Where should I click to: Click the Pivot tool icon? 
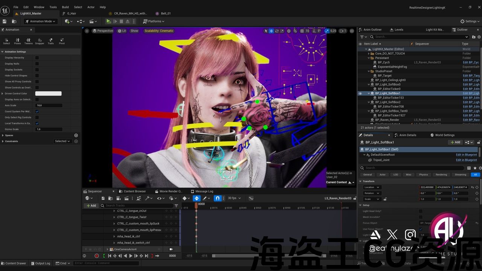pos(62,41)
